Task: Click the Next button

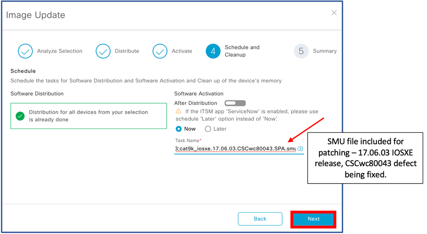Action: click(x=313, y=219)
